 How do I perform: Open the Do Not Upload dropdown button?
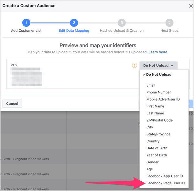[158, 65]
